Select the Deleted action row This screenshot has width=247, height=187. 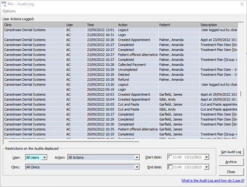point(121,75)
